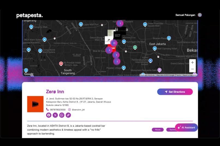The height and width of the screenshot is (146, 220).
Task: Select Monumen Pancasila Sakti pin
Action: pos(159,70)
